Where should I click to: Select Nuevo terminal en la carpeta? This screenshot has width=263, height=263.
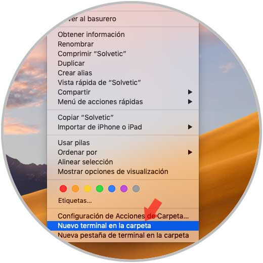pyautogui.click(x=123, y=226)
